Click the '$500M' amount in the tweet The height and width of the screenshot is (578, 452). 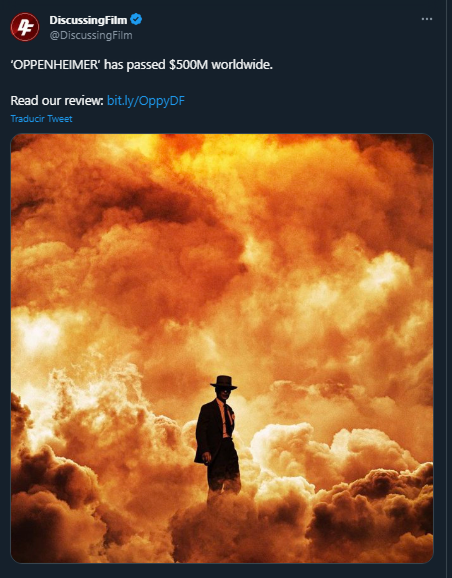tap(188, 65)
